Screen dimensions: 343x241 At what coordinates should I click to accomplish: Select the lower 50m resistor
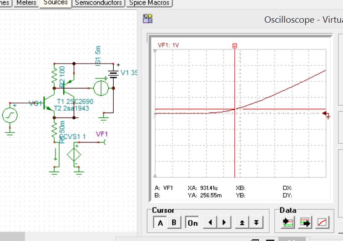click(54, 130)
